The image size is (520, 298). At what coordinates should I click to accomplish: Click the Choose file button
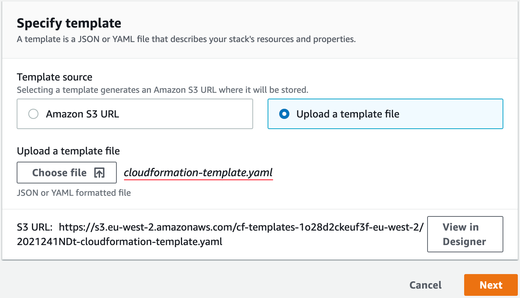pos(67,173)
